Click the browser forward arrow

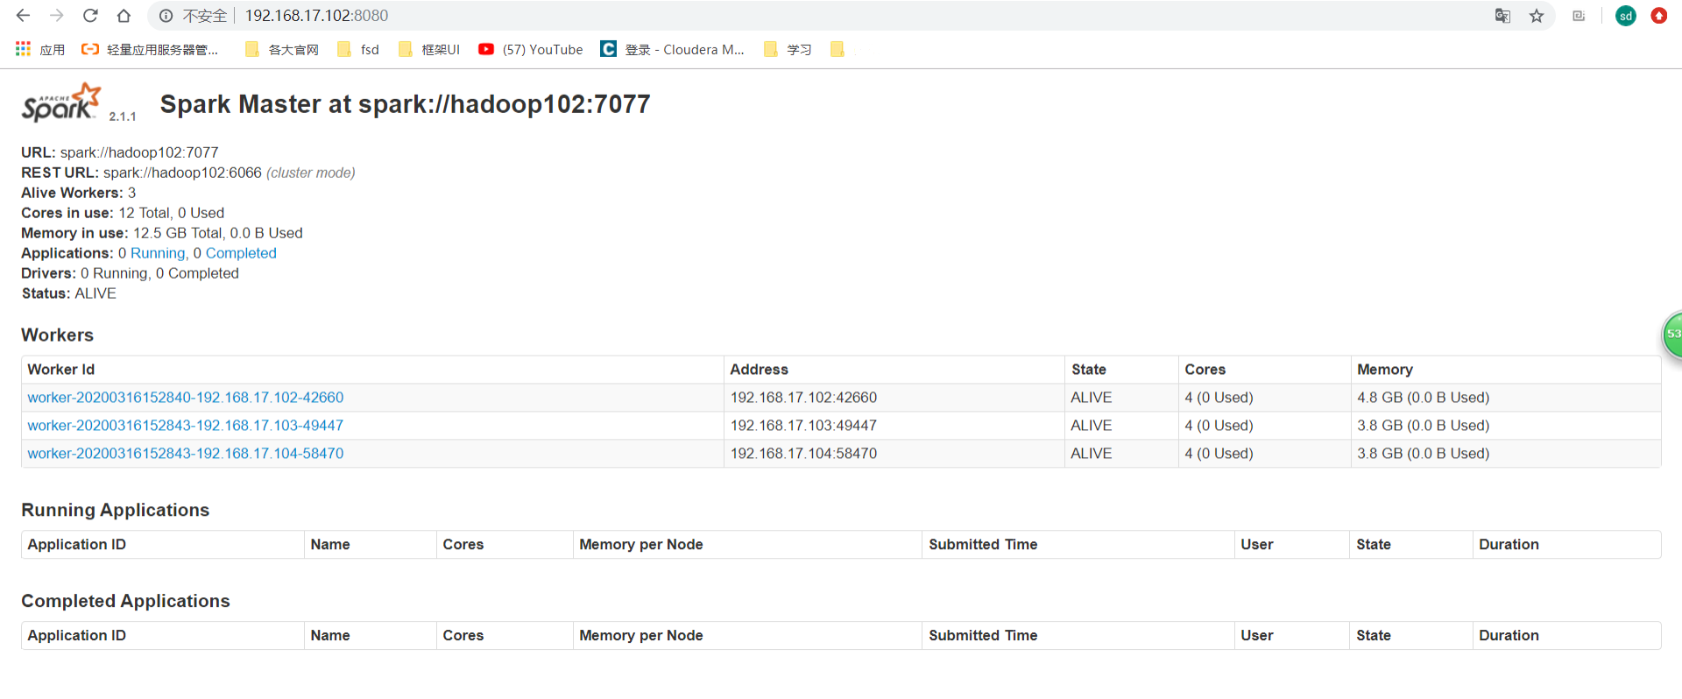pos(57,16)
